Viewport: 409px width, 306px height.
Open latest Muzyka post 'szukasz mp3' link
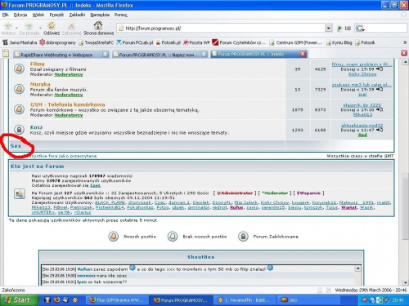point(362,85)
